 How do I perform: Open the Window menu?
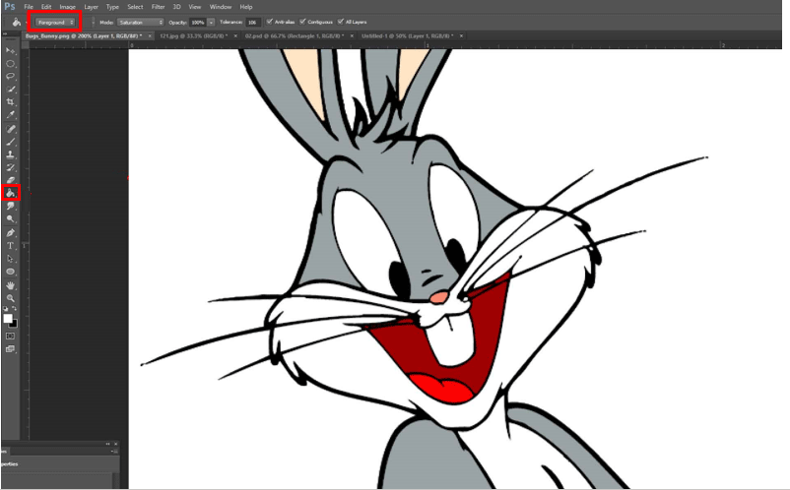click(x=221, y=7)
